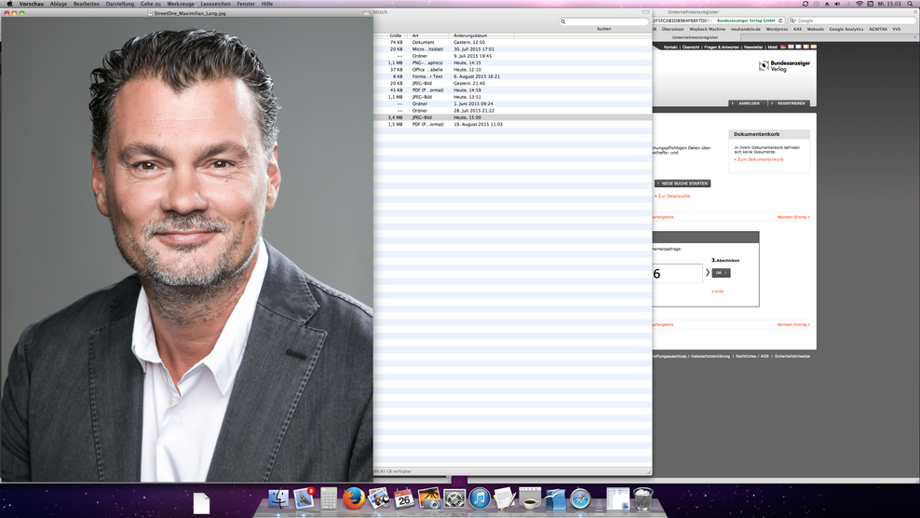920x518 pixels.
Task: Select selected JPEG-Bild row Heute, 15:00
Action: (513, 117)
